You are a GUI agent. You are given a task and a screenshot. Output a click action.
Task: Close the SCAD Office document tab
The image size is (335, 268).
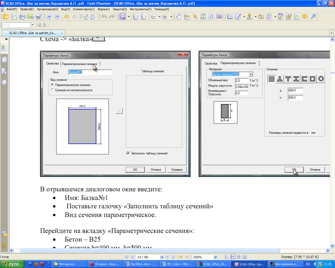click(62, 33)
